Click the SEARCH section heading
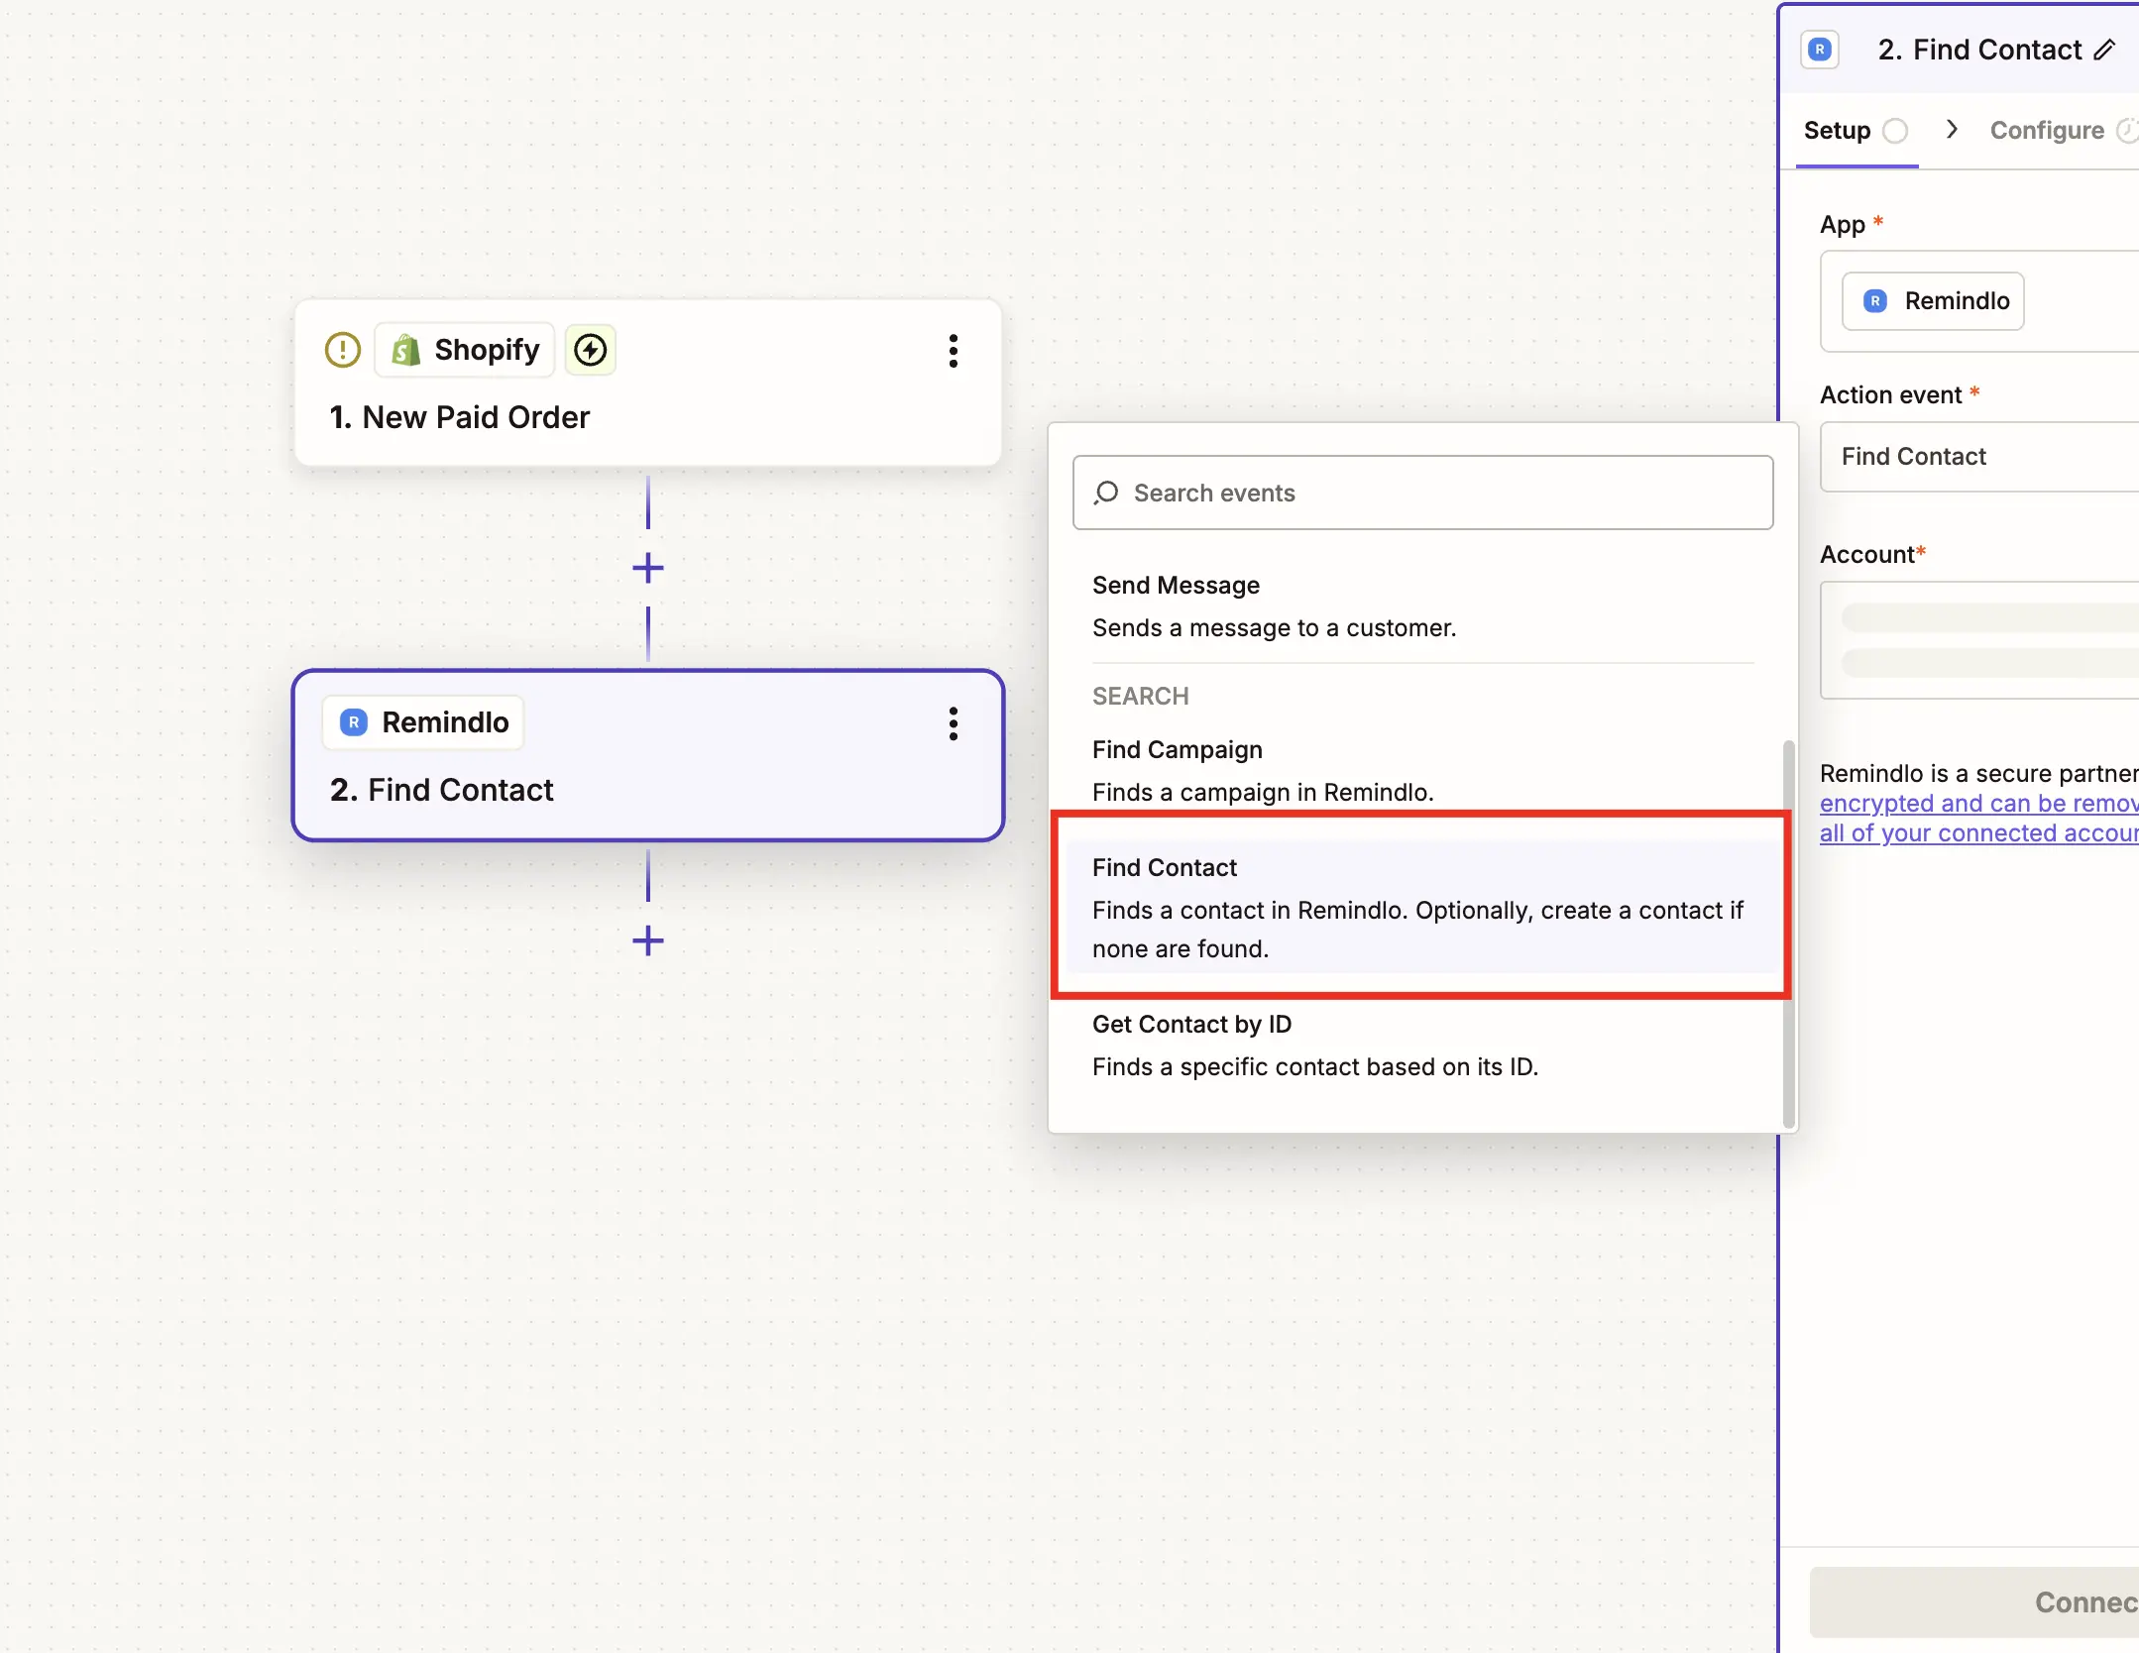Image resolution: width=2139 pixels, height=1653 pixels. tap(1140, 696)
